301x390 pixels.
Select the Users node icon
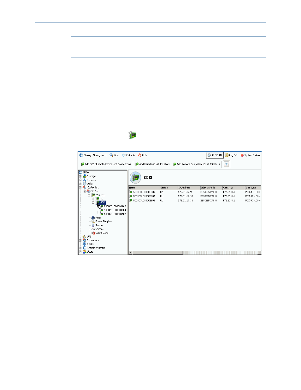click(85, 252)
